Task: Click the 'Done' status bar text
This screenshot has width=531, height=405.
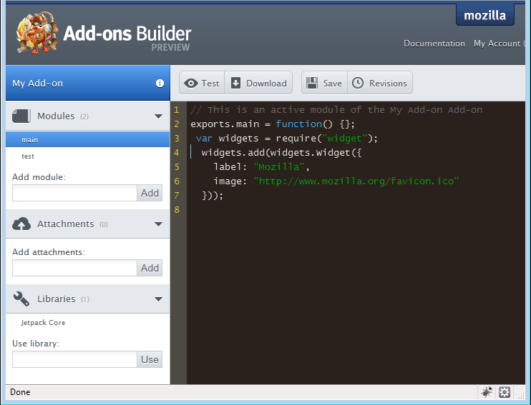Action: (20, 392)
